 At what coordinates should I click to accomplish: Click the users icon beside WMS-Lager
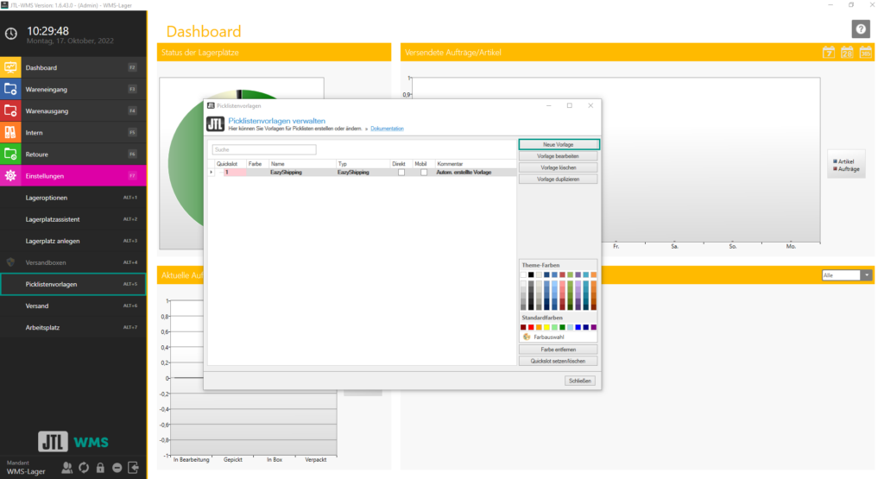click(x=67, y=468)
